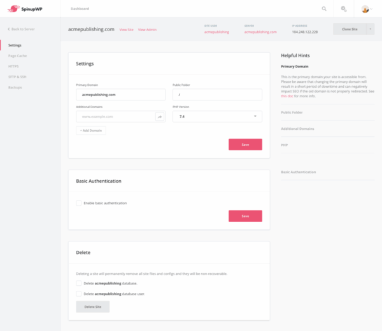Screen dimensions: 382x331
Task: Collapse the Primary Domain hint heading
Action: point(295,66)
